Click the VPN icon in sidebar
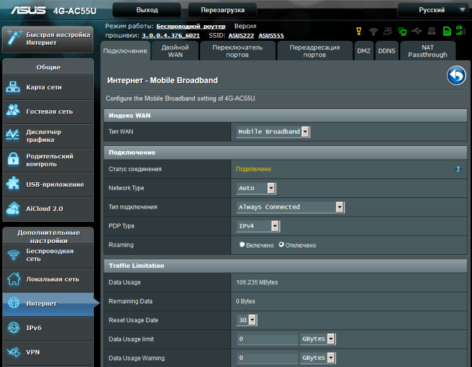This screenshot has width=472, height=367. 14,351
